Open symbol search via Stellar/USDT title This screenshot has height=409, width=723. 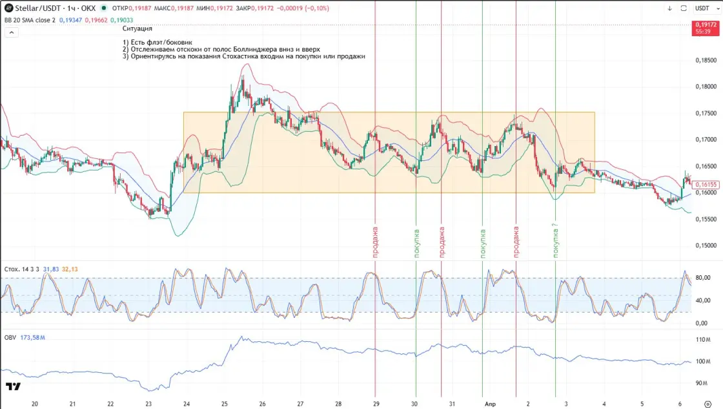pos(56,8)
